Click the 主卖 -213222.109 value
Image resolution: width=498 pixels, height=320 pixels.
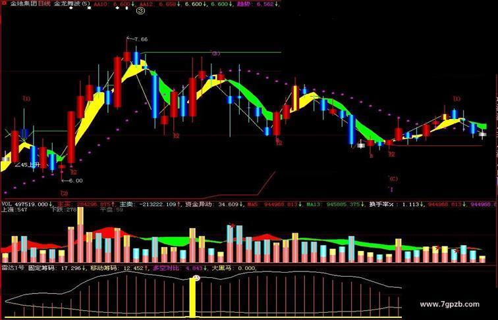150,204
